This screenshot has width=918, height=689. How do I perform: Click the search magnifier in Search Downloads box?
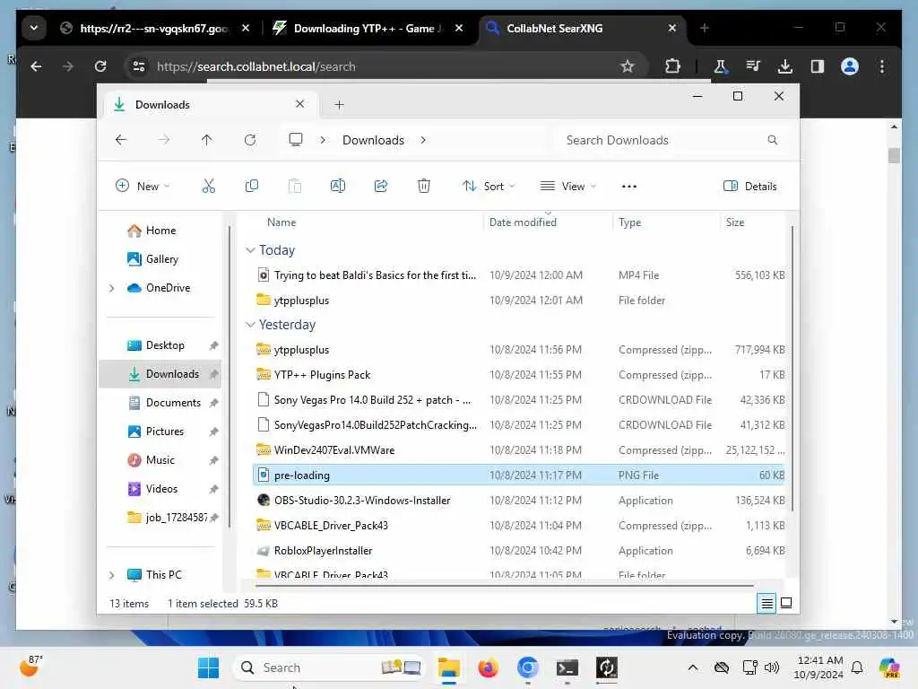772,140
